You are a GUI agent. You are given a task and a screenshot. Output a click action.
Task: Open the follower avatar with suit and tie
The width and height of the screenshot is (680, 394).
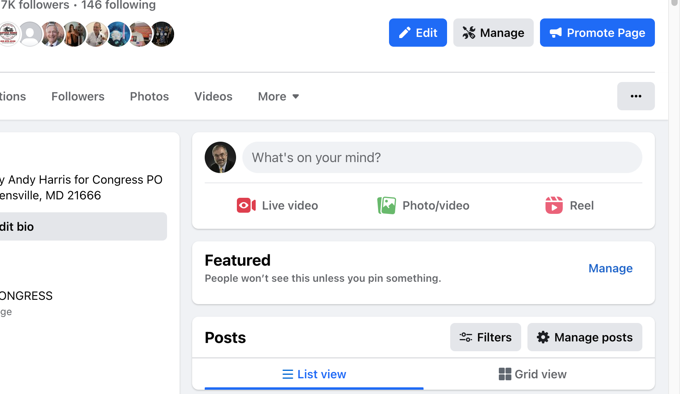52,34
